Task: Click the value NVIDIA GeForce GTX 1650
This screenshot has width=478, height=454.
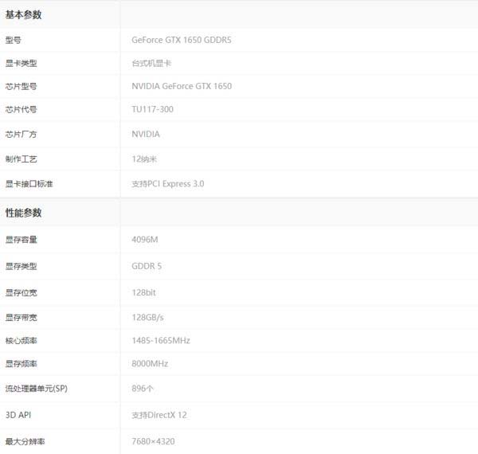Action: tap(182, 86)
